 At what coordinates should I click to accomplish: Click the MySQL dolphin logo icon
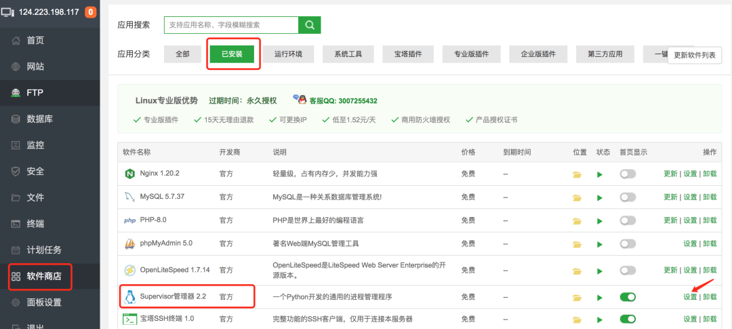pyautogui.click(x=129, y=197)
